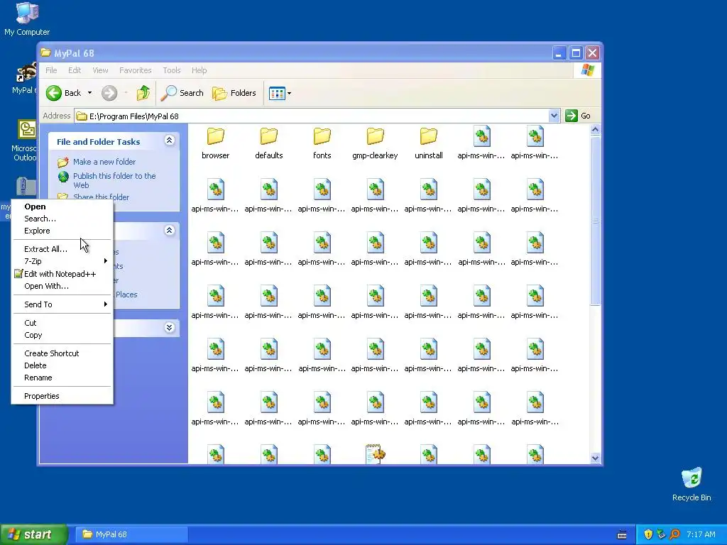The image size is (727, 545).
Task: Click the notepad-style file icon in bottom row
Action: [375, 453]
